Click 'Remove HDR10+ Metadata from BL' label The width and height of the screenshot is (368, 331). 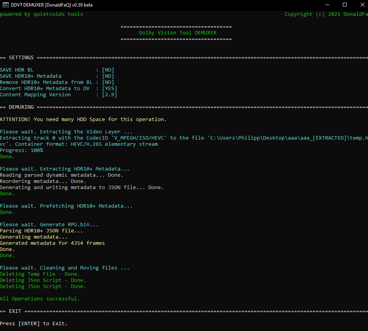46,82
